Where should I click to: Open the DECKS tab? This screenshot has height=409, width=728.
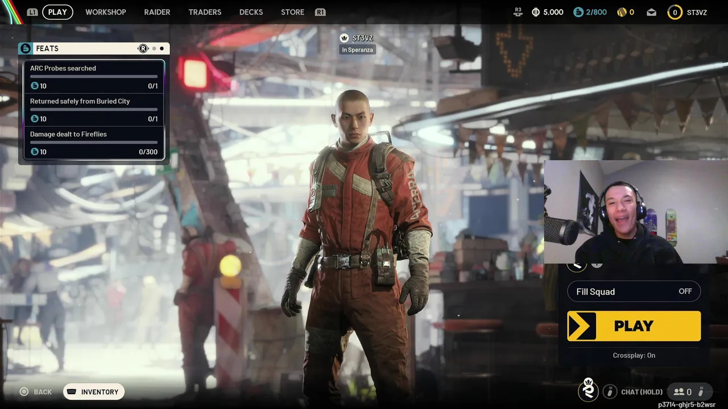click(251, 12)
